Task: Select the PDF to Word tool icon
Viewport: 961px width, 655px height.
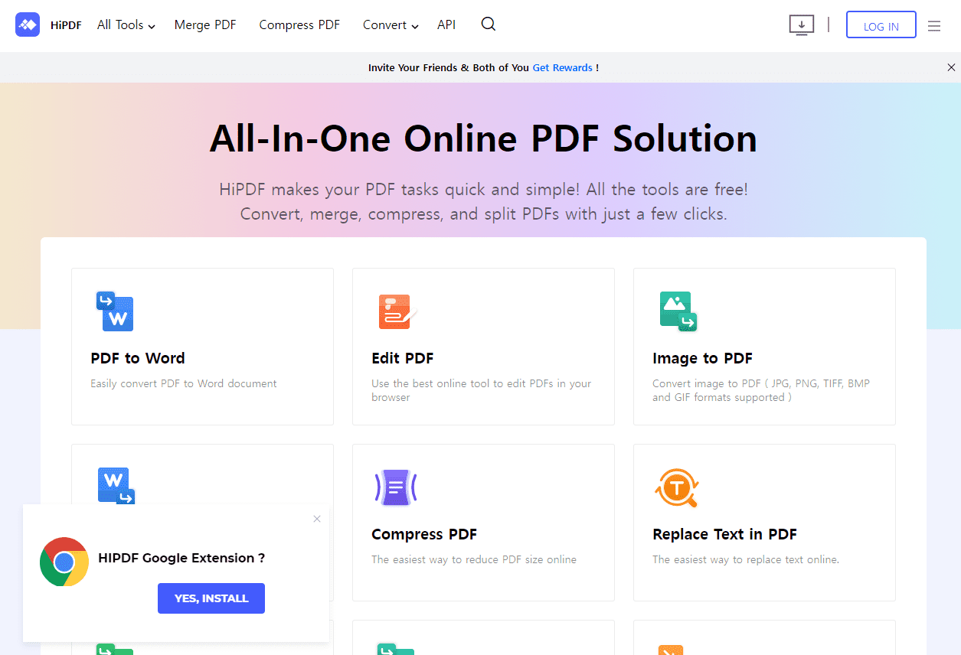Action: tap(115, 311)
